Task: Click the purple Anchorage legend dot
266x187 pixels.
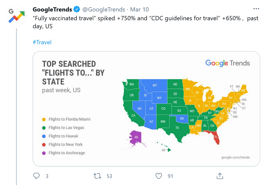Action: point(44,153)
